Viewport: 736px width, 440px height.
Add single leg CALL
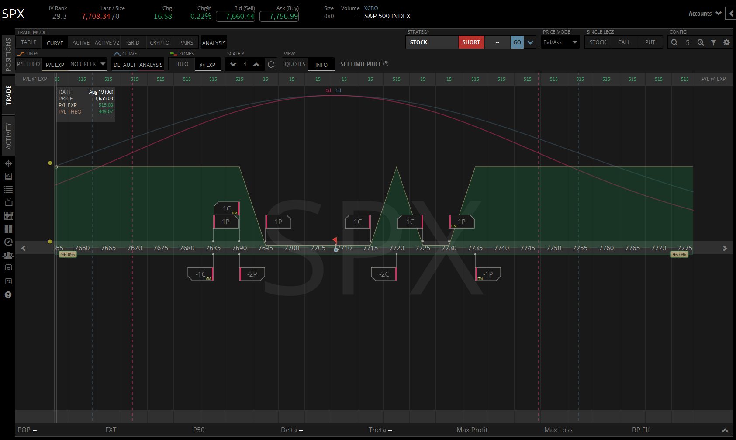pos(624,42)
